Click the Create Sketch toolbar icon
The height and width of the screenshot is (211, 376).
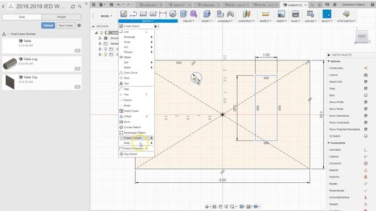(124, 14)
